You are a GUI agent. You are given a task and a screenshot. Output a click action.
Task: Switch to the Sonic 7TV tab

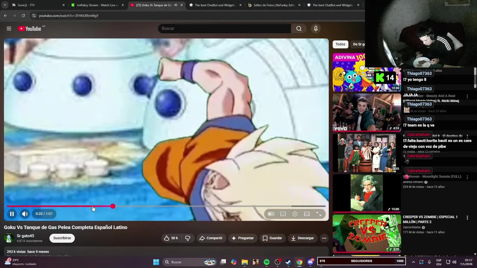click(37, 5)
